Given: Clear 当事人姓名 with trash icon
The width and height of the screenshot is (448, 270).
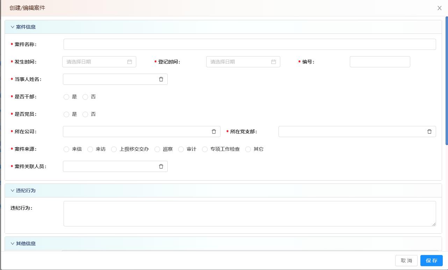Looking at the screenshot, I should pyautogui.click(x=161, y=79).
